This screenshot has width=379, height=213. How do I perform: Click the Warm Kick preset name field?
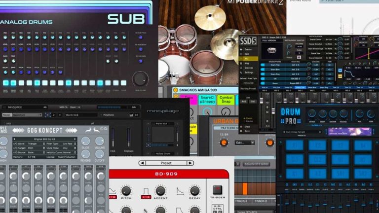pos(81,115)
